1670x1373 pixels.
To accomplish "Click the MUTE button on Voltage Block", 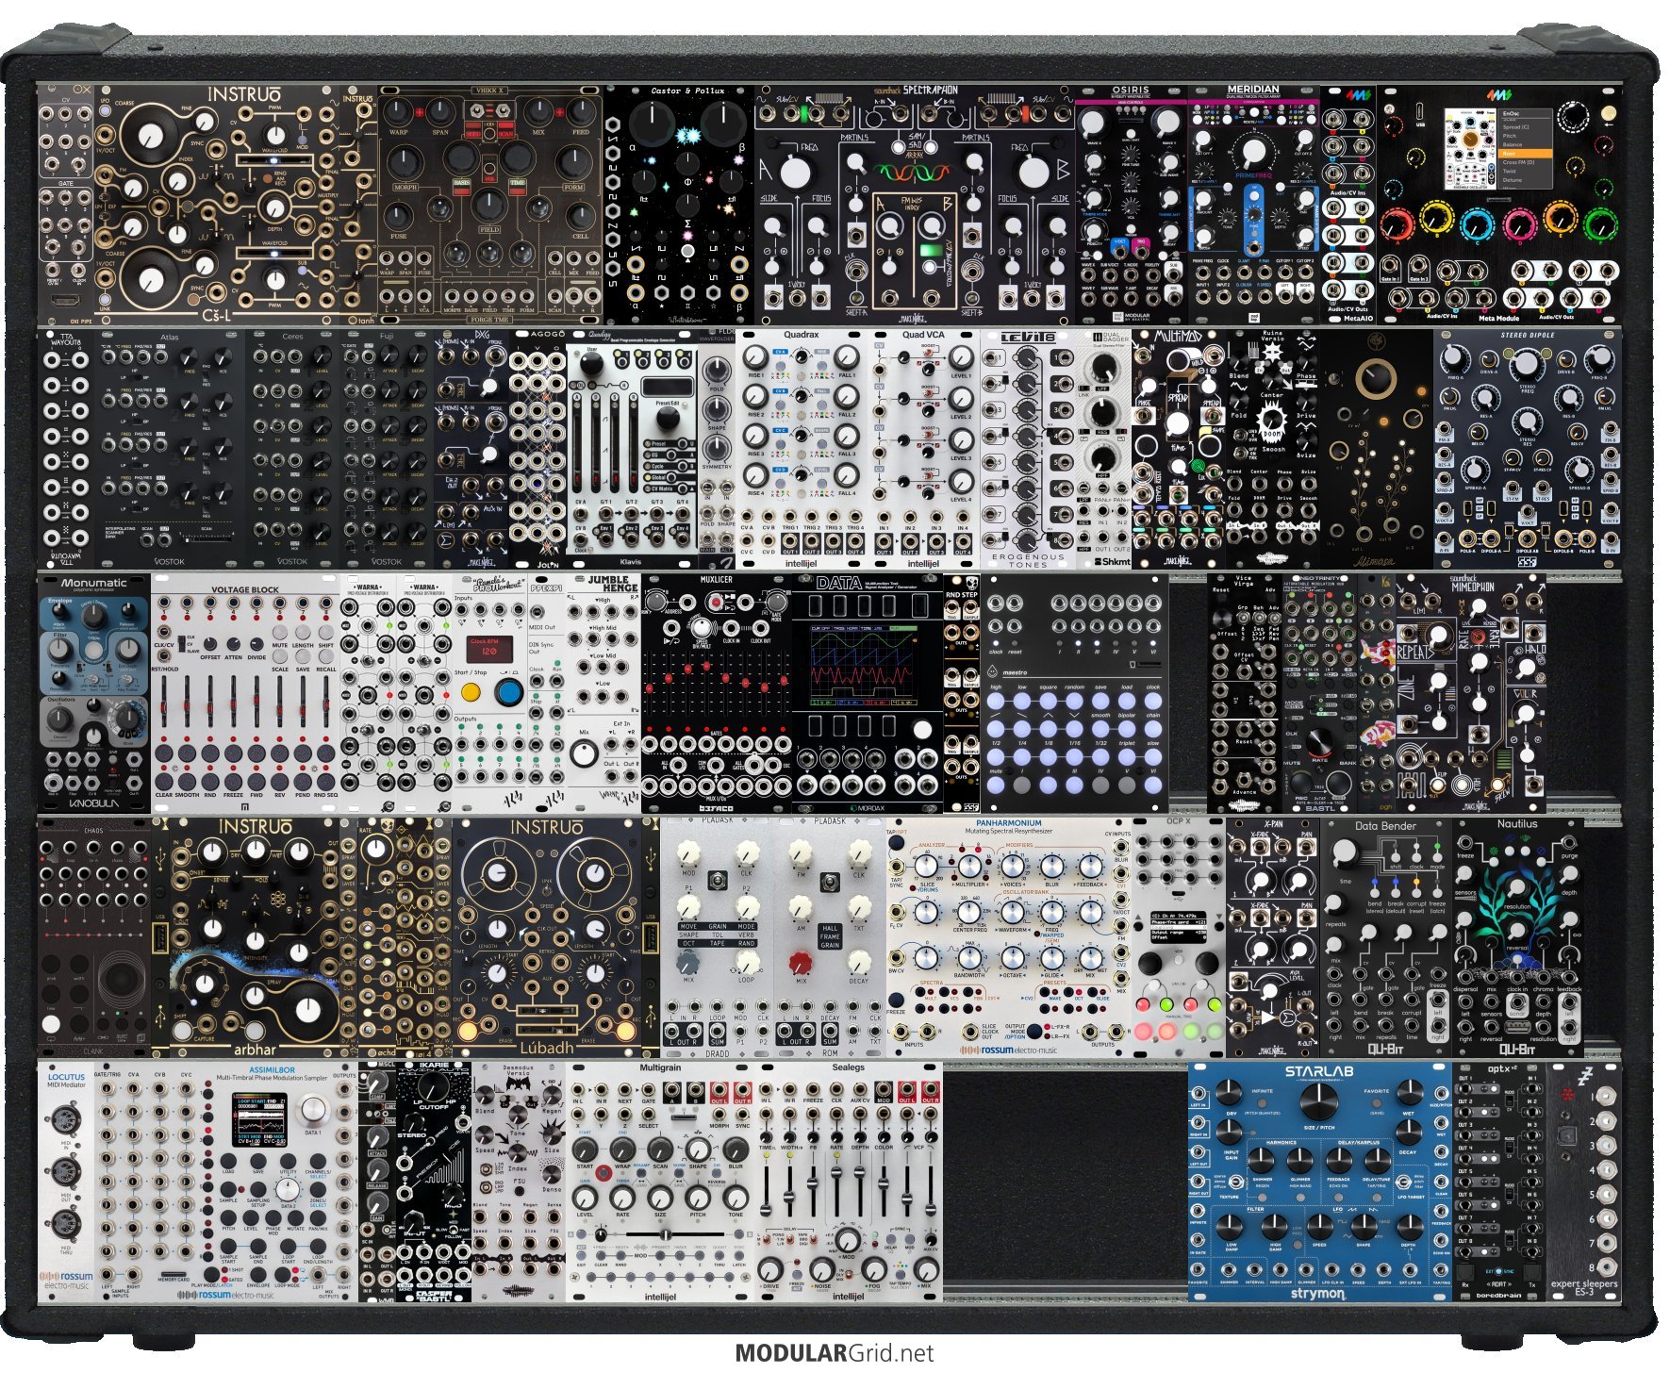I will [280, 634].
